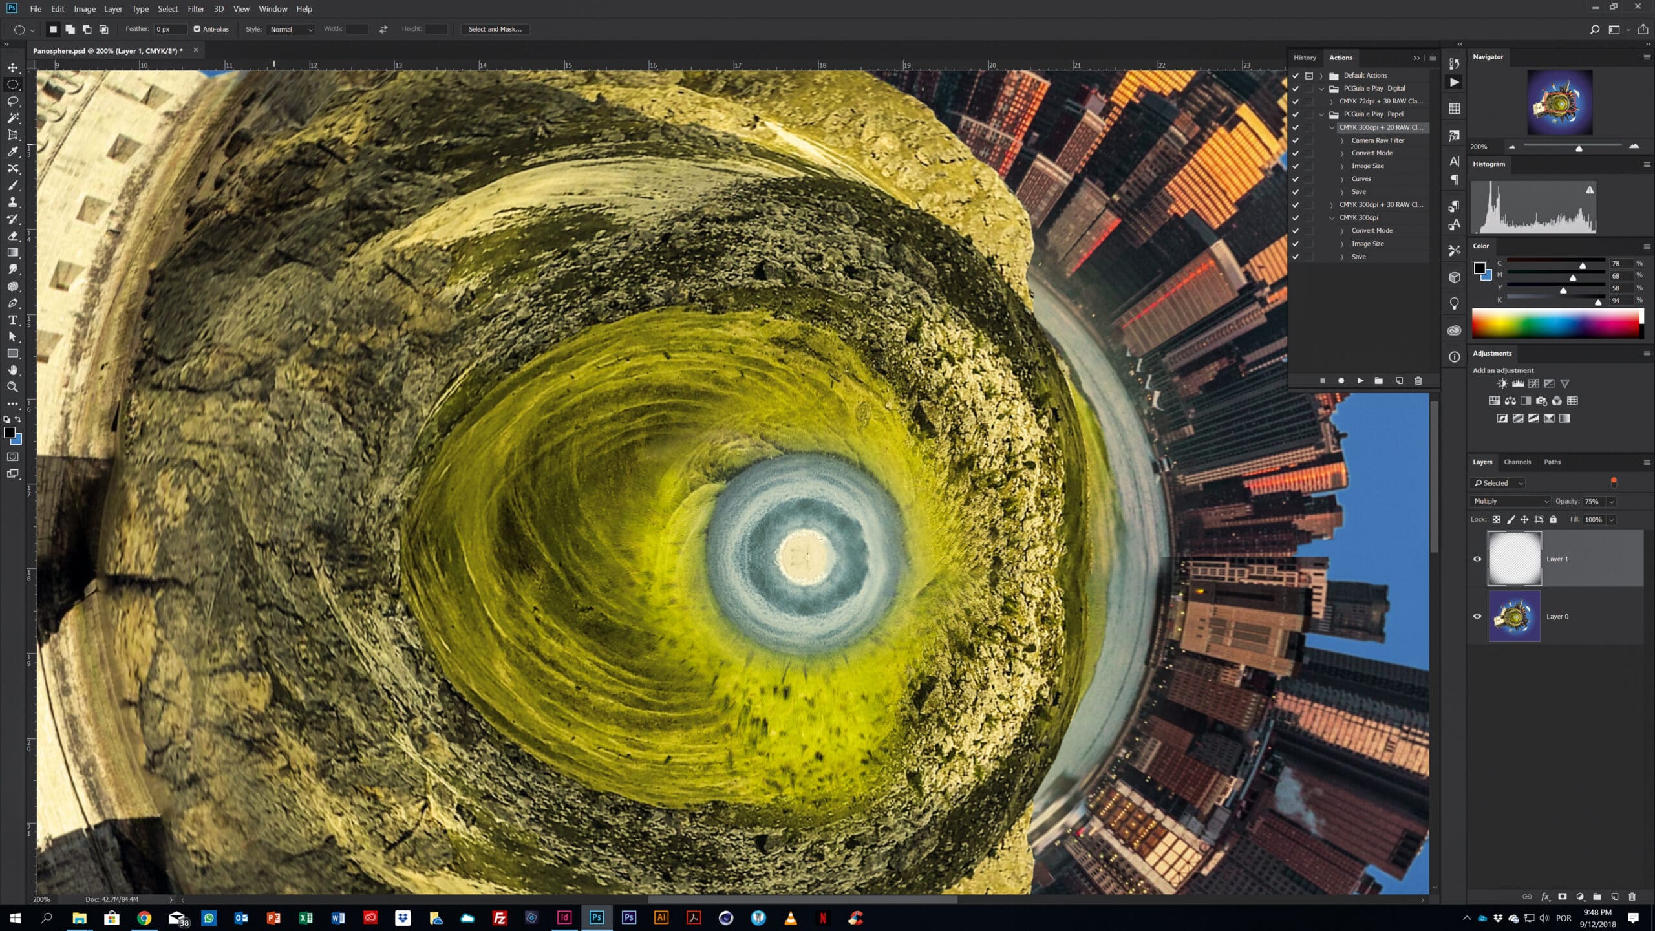Screen dimensions: 1655x931
Task: Click the CMYK color spectrum ramp
Action: tap(1555, 324)
